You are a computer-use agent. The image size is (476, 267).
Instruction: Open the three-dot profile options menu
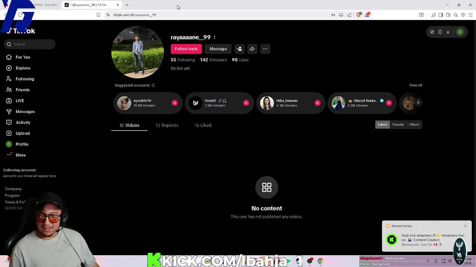point(265,49)
